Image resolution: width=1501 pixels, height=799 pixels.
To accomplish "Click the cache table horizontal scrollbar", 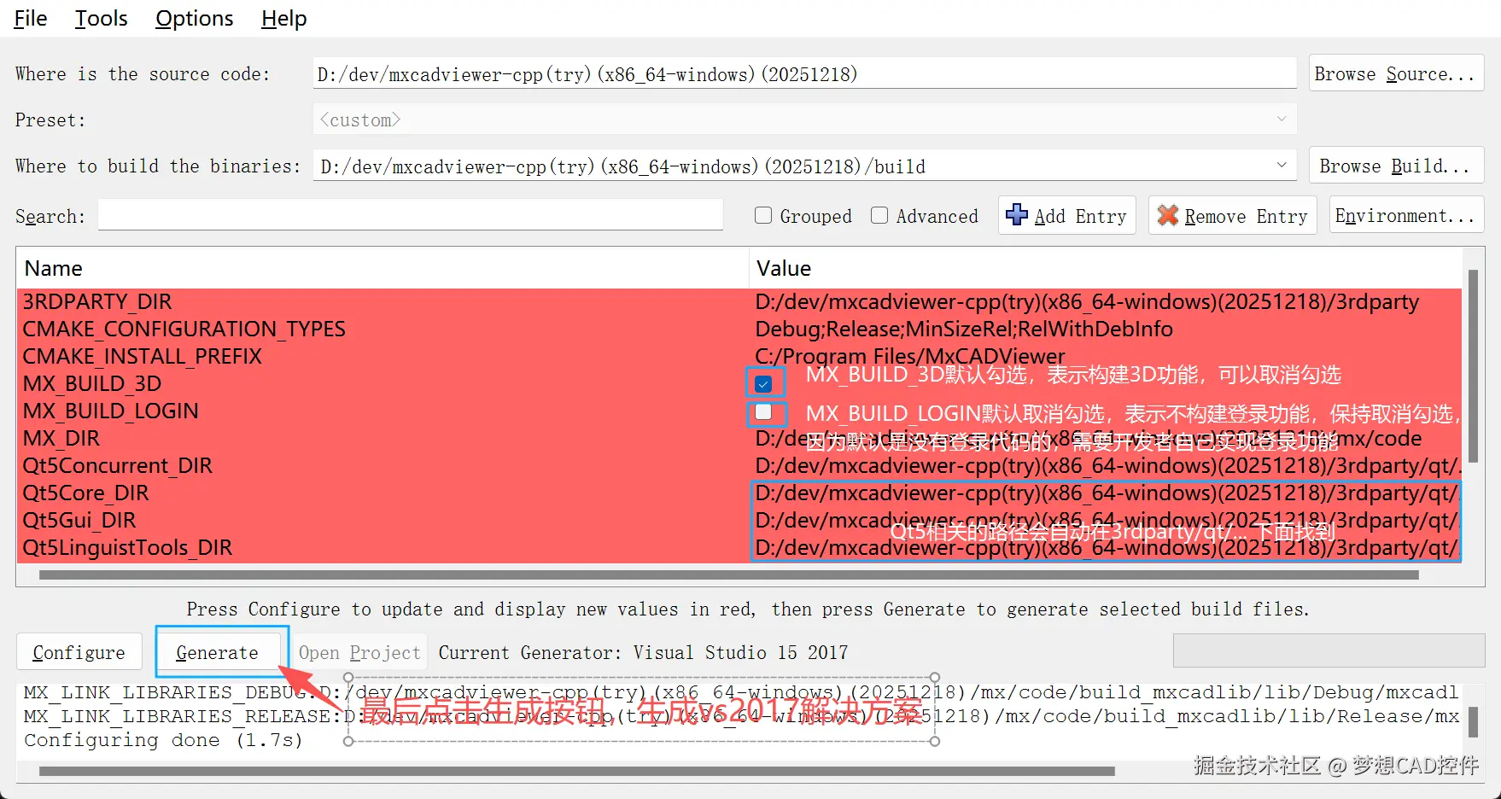I will [728, 574].
